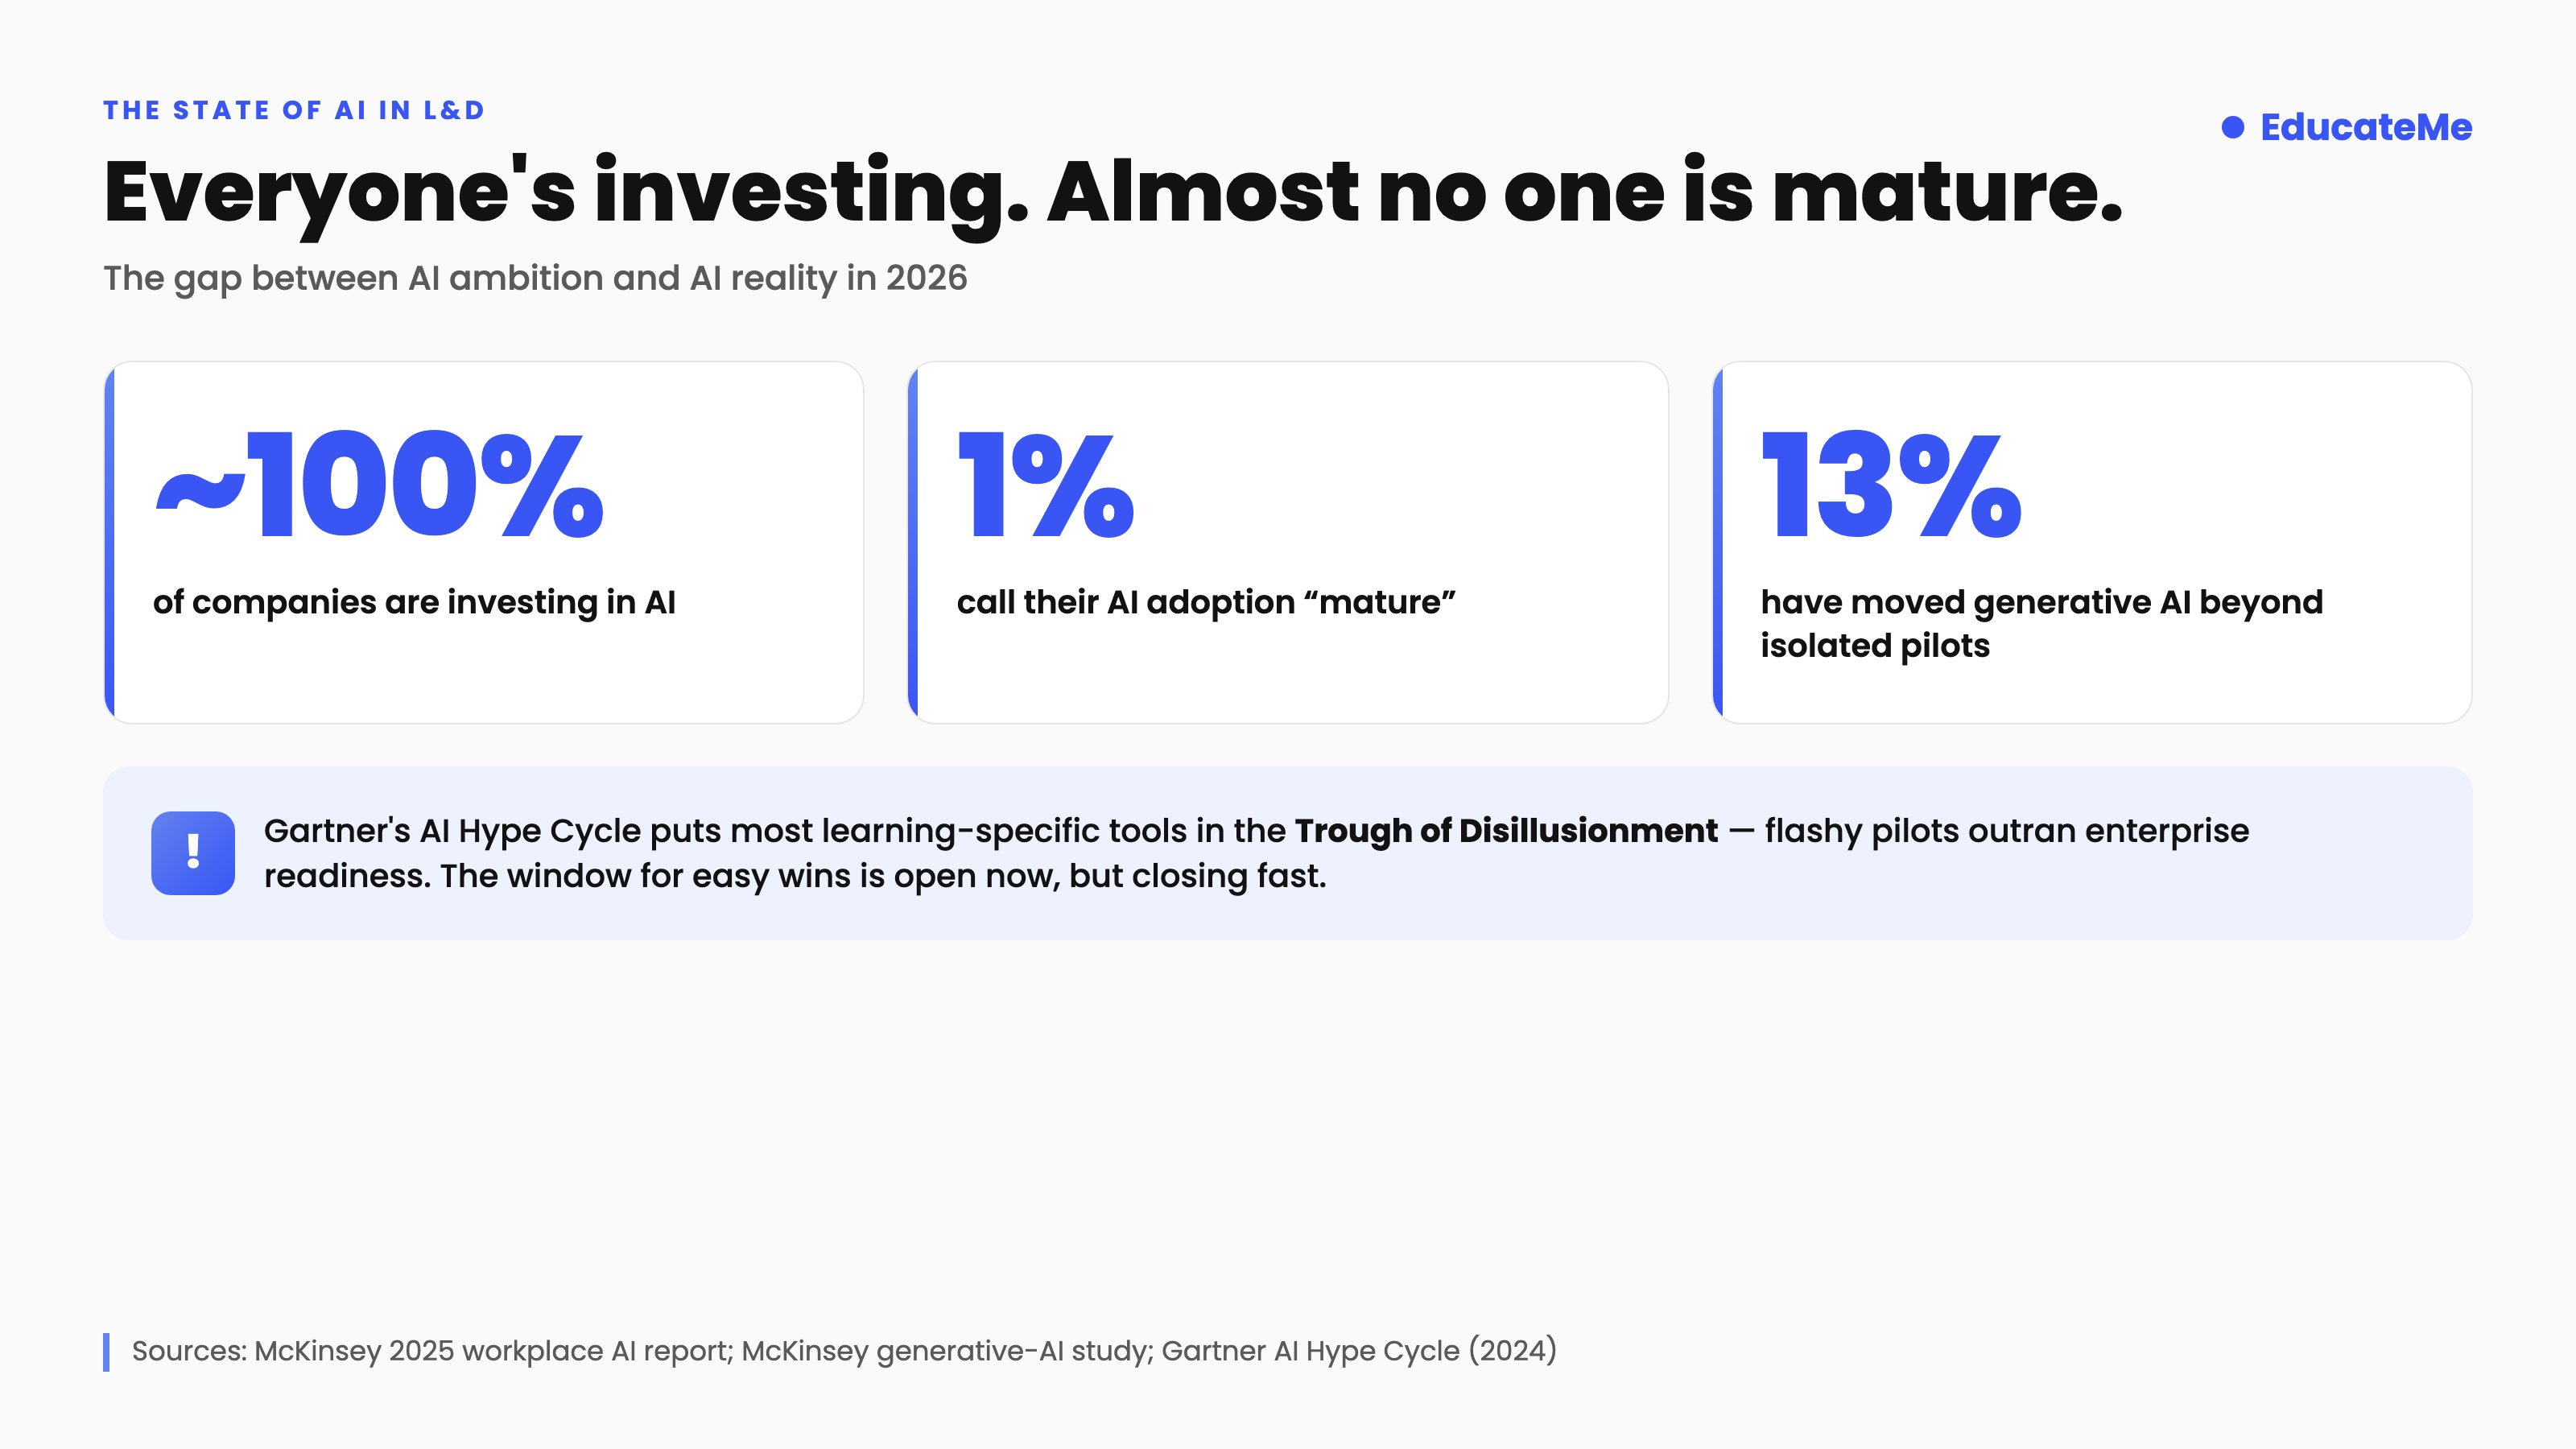This screenshot has height=1449, width=2576.
Task: Click the Gartner Hype Cycle callout box
Action: pos(1288,853)
